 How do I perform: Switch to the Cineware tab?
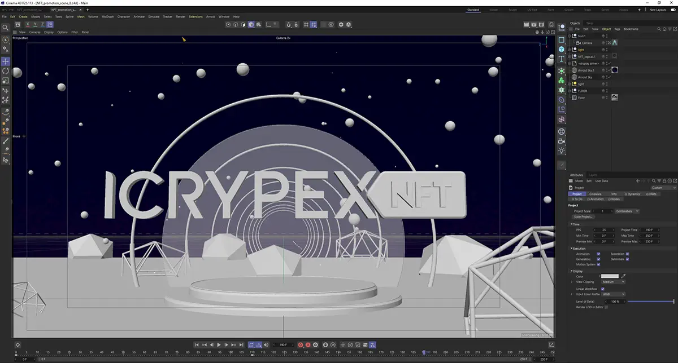pos(596,194)
